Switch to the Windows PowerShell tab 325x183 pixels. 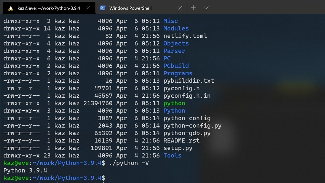(x=141, y=8)
